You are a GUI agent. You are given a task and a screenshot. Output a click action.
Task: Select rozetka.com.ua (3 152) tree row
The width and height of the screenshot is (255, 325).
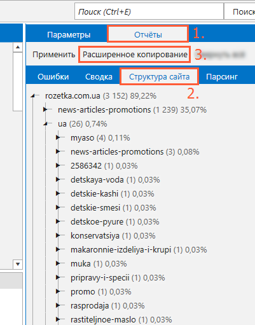(100, 96)
